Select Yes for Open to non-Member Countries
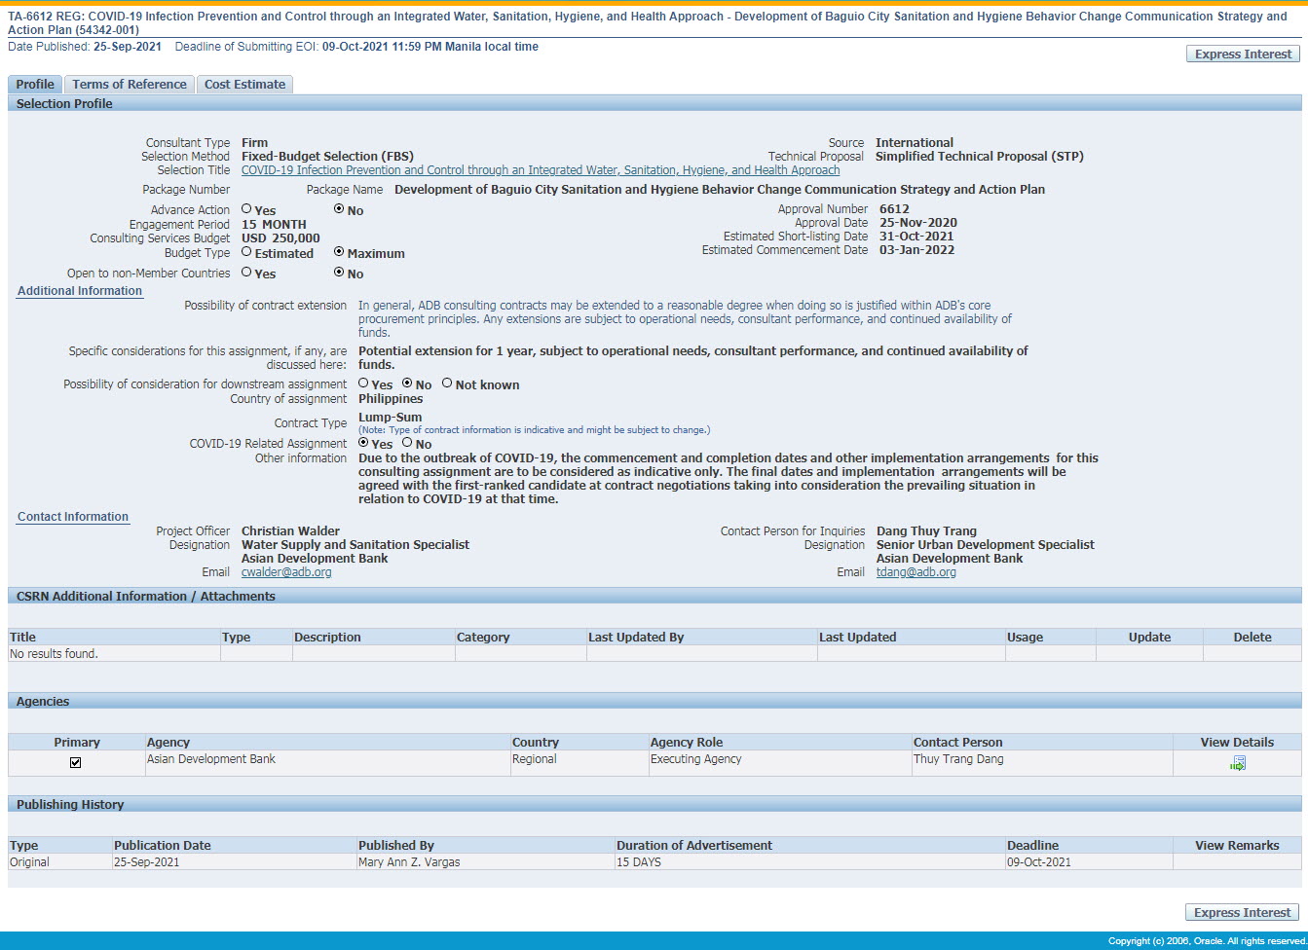This screenshot has height=950, width=1308. coord(246,273)
